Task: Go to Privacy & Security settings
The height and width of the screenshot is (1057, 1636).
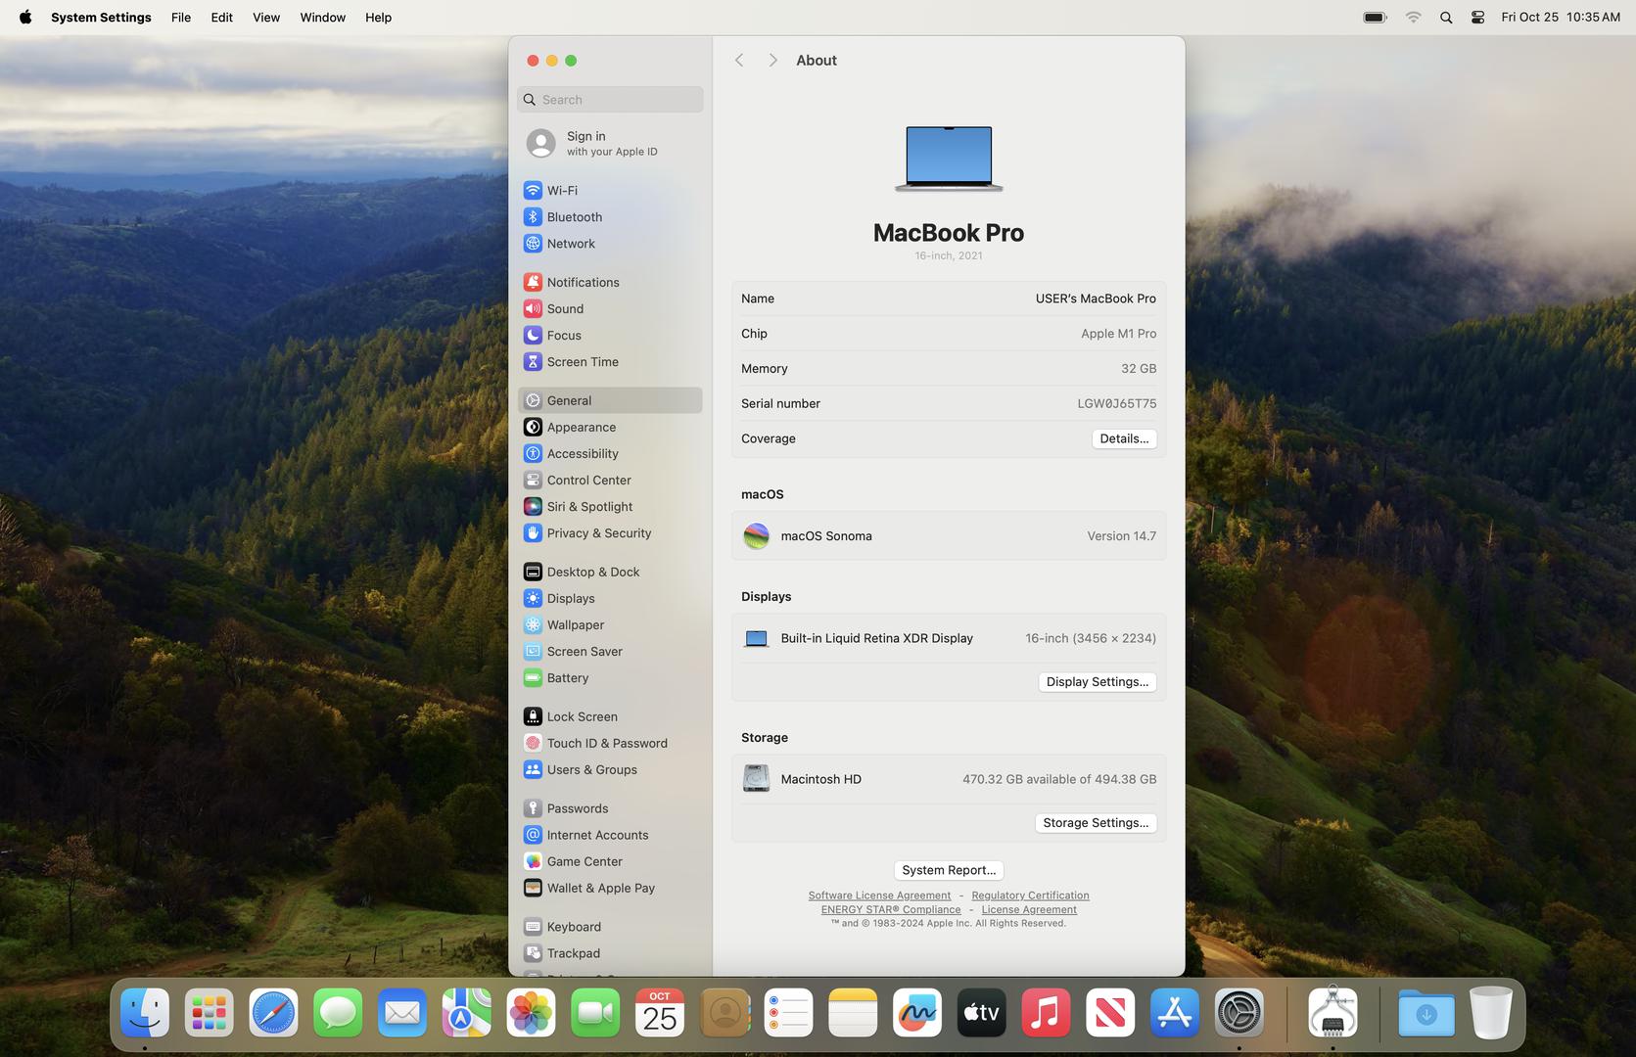Action: (598, 533)
